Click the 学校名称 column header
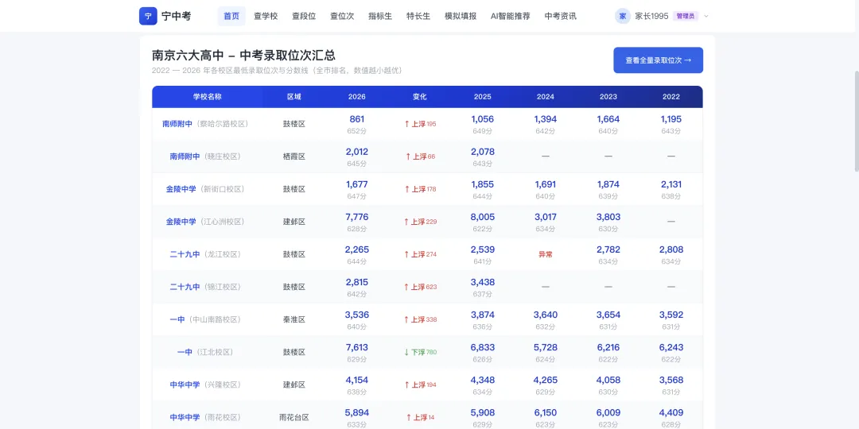Screen dimensions: 859x429 (207, 97)
